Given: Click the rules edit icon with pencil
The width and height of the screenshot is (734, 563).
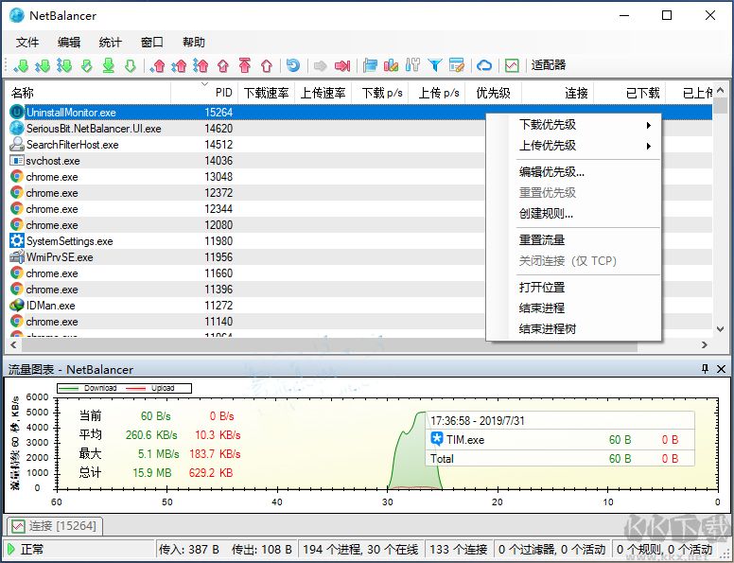Looking at the screenshot, I should tap(457, 65).
